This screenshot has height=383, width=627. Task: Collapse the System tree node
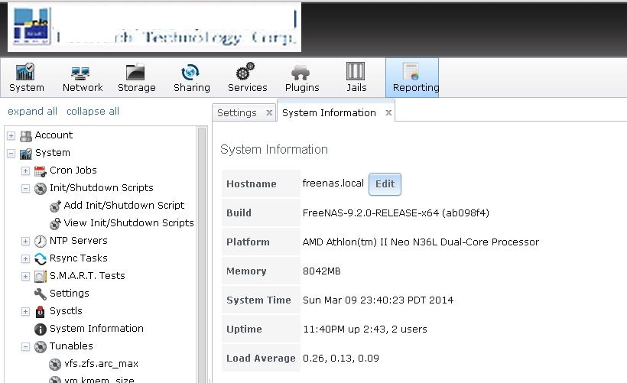tap(11, 154)
